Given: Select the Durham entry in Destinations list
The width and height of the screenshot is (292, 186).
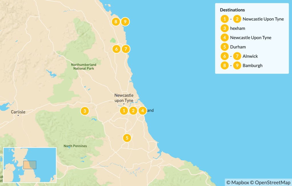Looking at the screenshot, I should (238, 47).
